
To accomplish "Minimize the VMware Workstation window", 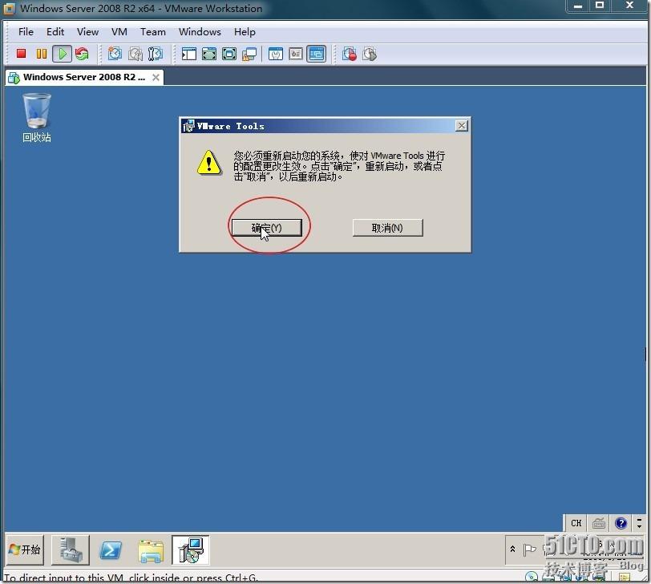I will (578, 6).
